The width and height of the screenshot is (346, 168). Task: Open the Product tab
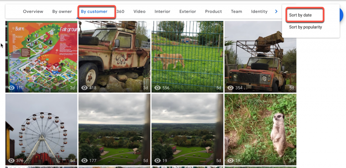[x=214, y=11]
